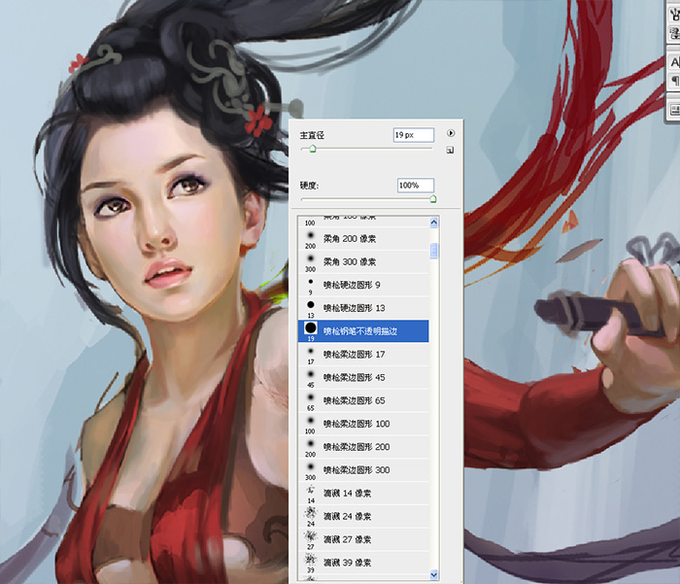Click the 硬度 value field showing 100%
Screen dimensions: 680x584
416,186
